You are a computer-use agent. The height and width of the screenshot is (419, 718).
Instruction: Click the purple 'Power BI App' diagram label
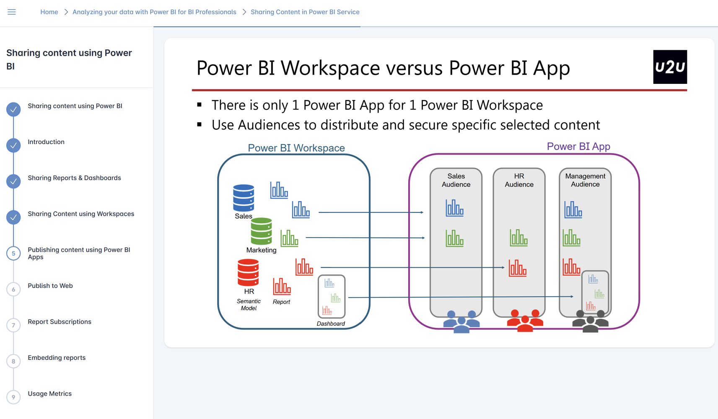point(578,146)
